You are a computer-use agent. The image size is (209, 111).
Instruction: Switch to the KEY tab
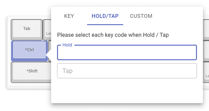point(69,16)
